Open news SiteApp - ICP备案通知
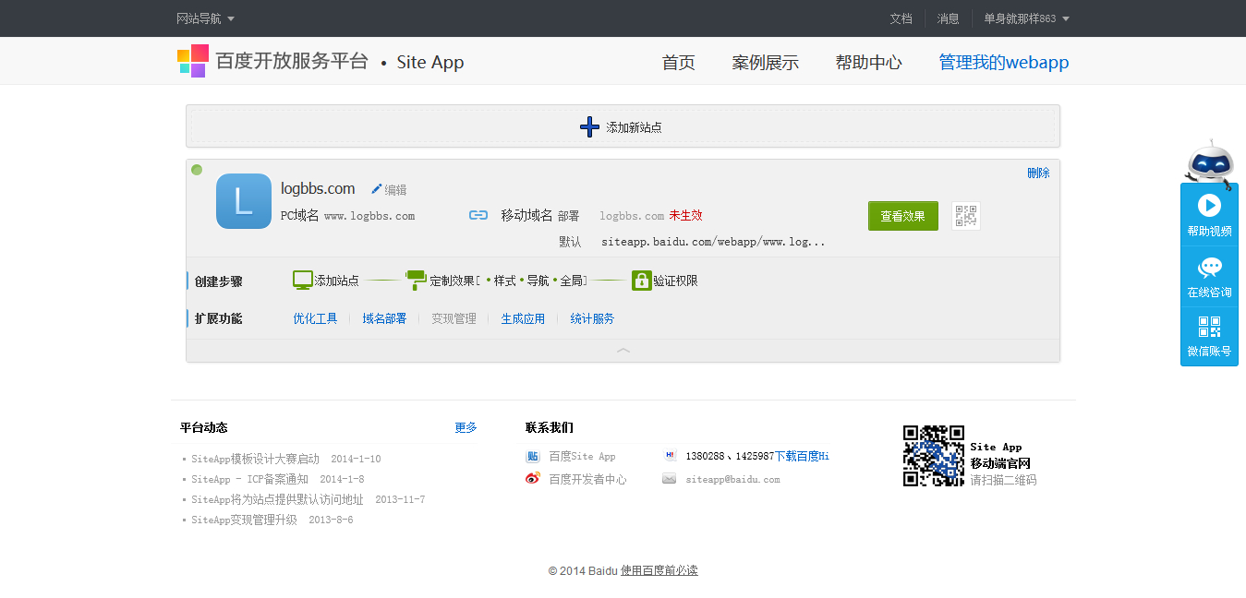This screenshot has width=1246, height=598. [249, 479]
